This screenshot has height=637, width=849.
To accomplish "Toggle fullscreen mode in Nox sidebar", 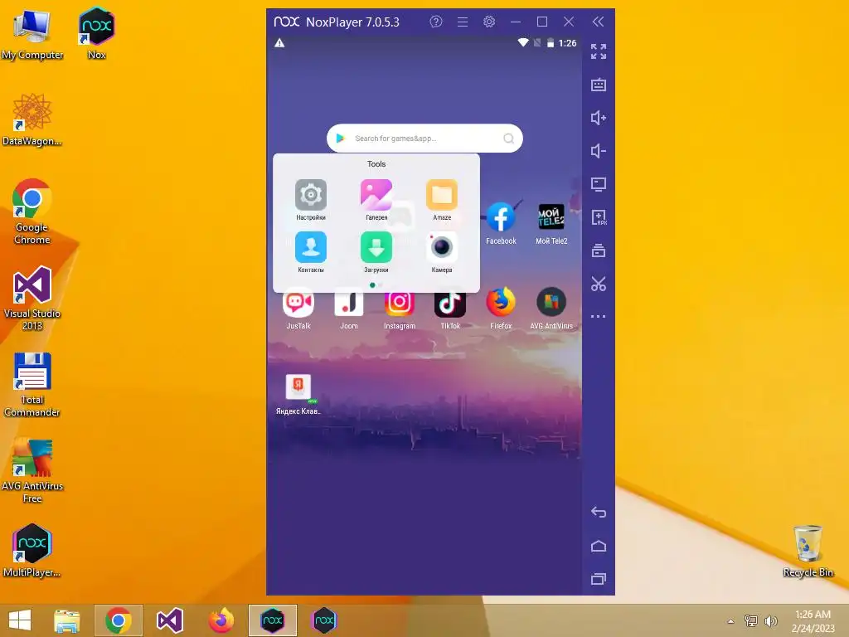I will 599,51.
